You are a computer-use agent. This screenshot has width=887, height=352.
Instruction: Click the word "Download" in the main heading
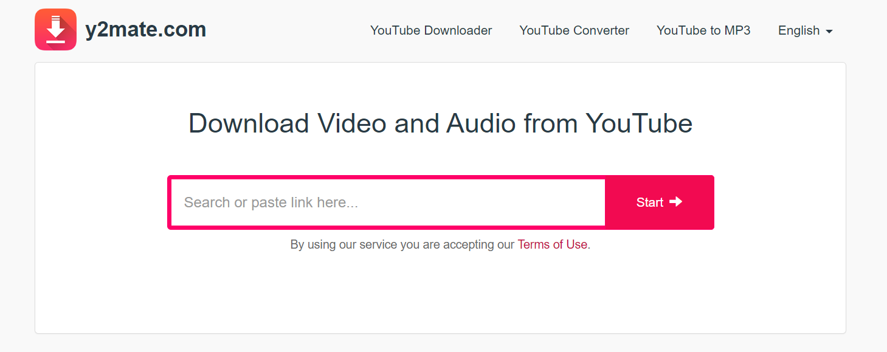pos(249,123)
